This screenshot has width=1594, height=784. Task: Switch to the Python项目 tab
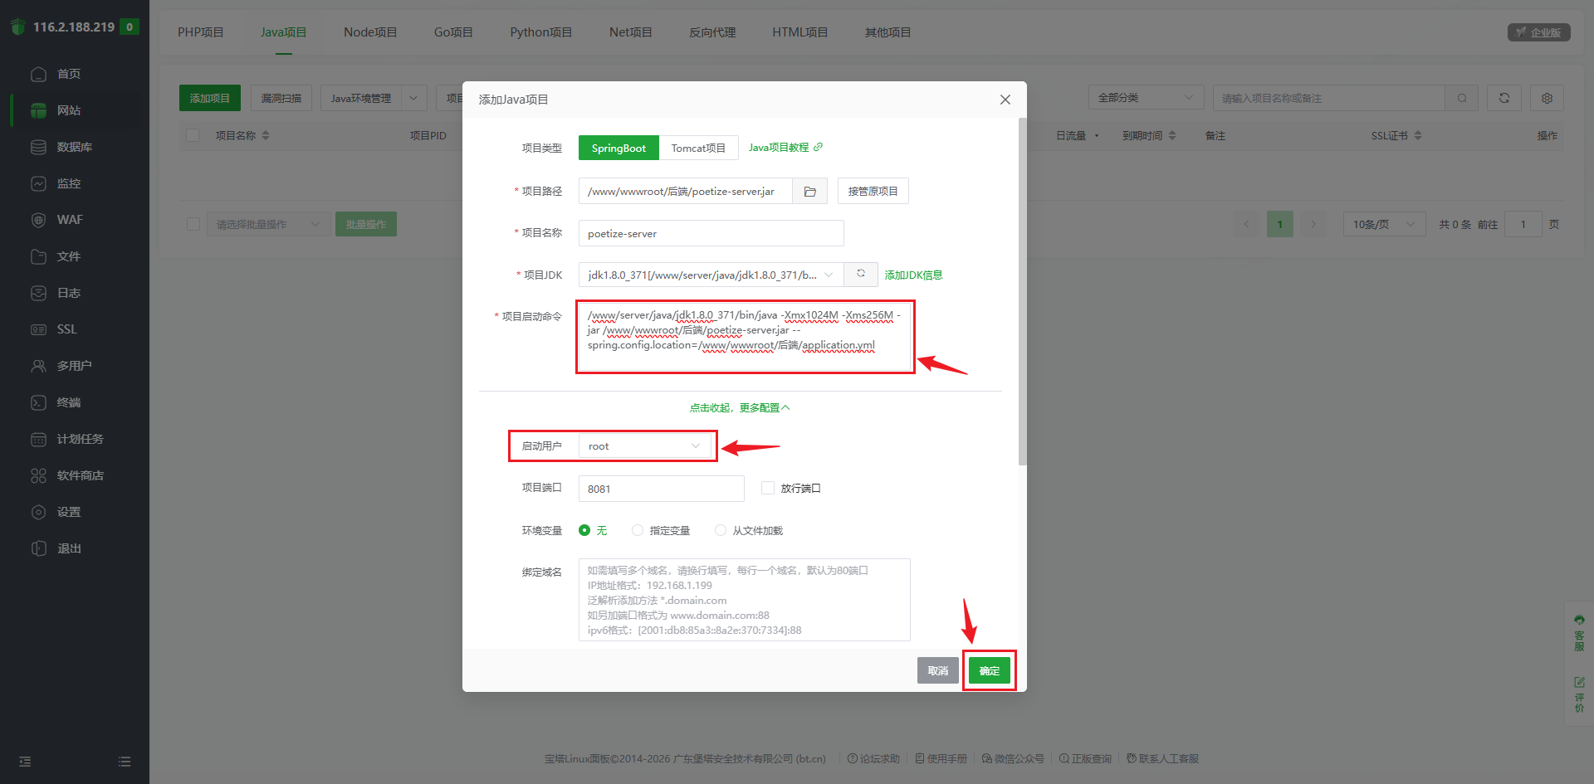540,32
